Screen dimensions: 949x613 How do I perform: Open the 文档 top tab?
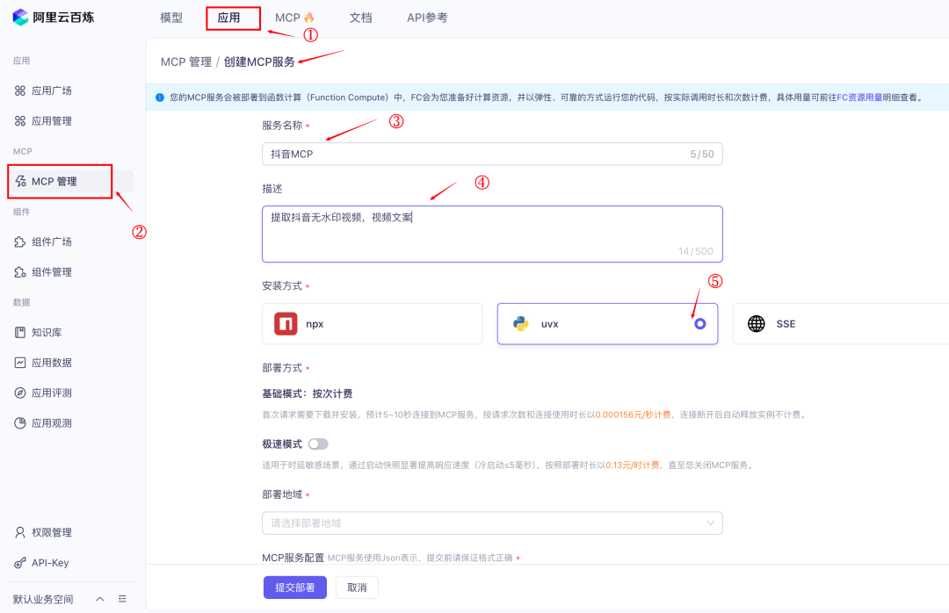(x=361, y=18)
